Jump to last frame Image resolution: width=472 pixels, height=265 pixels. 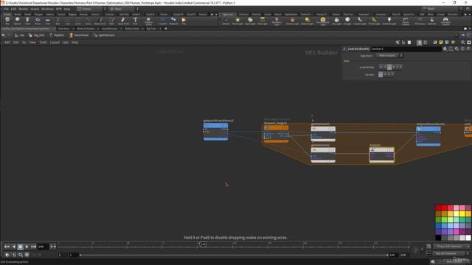33,247
